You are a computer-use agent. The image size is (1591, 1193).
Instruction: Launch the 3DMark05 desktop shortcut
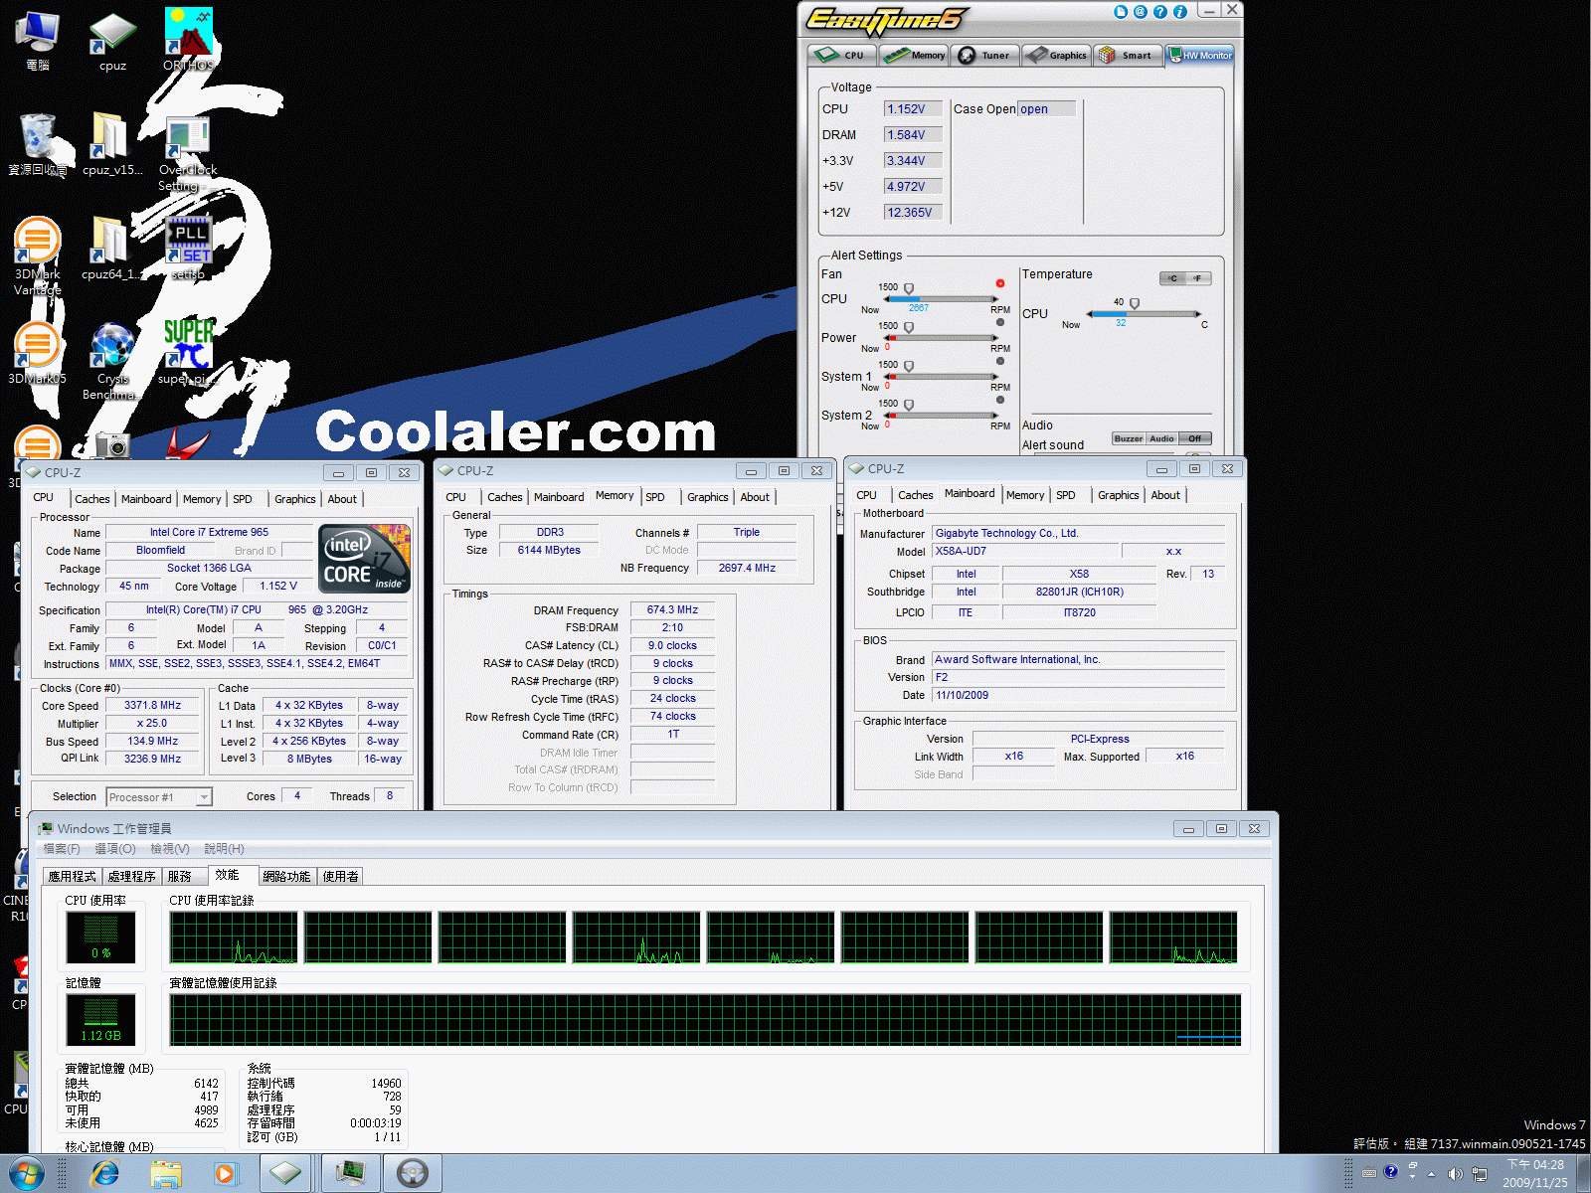pyautogui.click(x=38, y=353)
